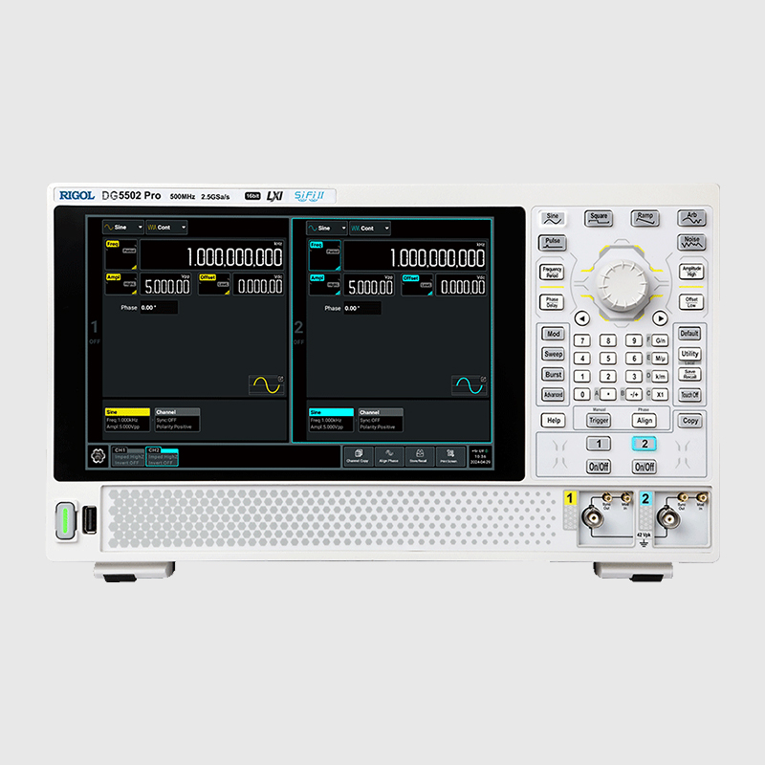
Task: Click the green power button
Action: pyautogui.click(x=66, y=520)
